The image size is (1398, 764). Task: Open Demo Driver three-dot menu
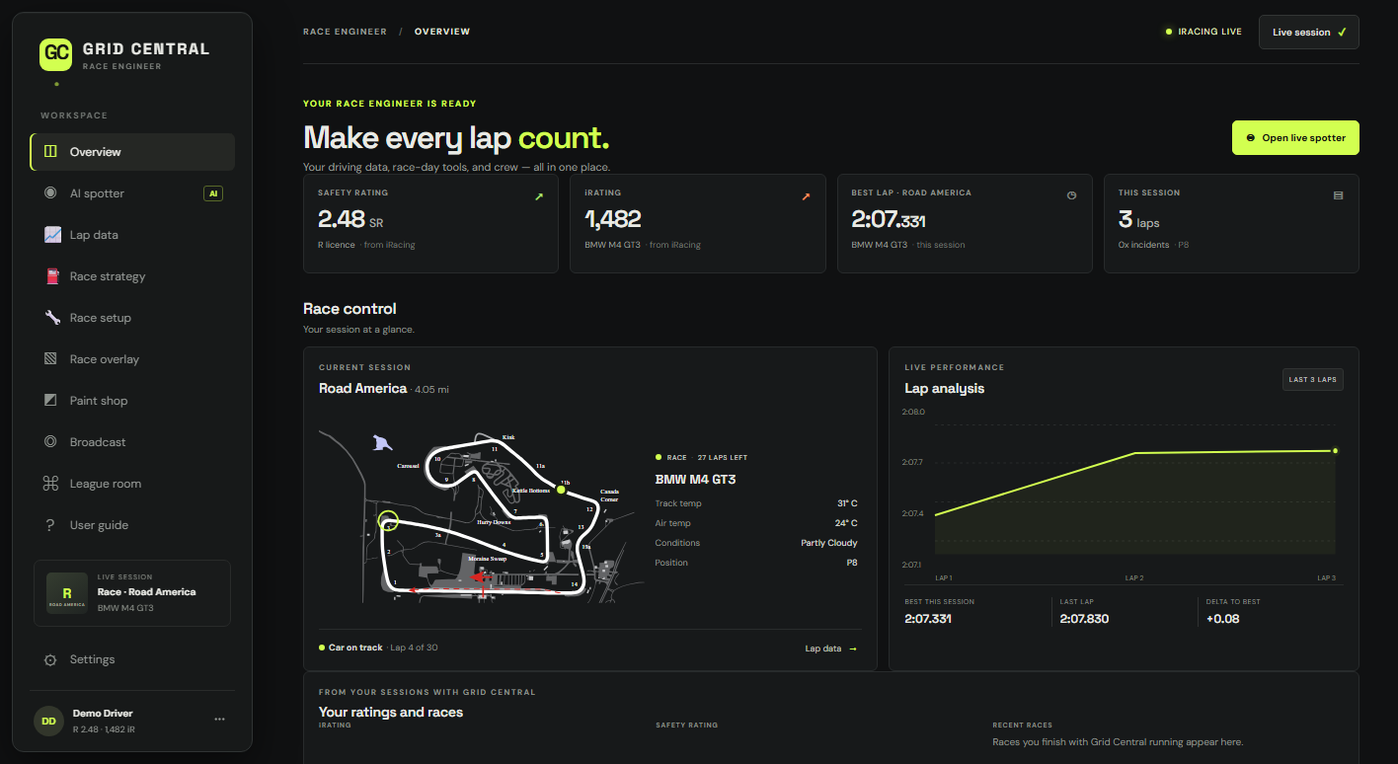(x=219, y=720)
